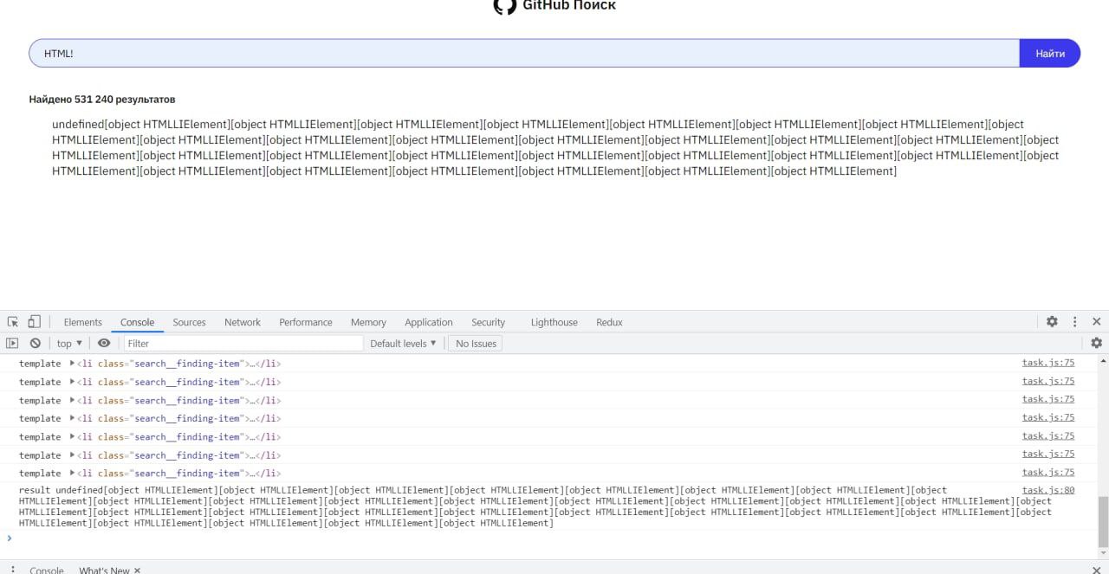Open the Redux tab
Image resolution: width=1109 pixels, height=574 pixels.
tap(609, 322)
